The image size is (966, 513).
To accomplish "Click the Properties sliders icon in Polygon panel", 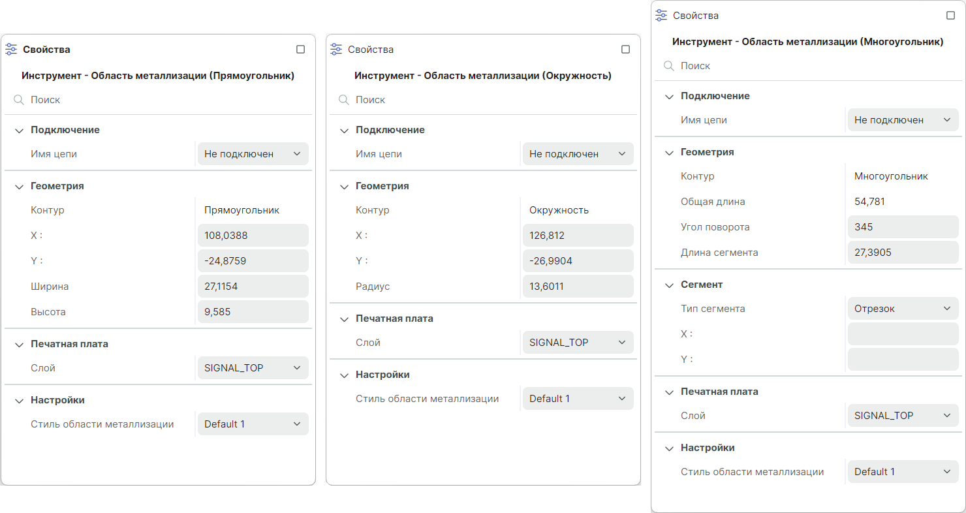I will pyautogui.click(x=661, y=16).
